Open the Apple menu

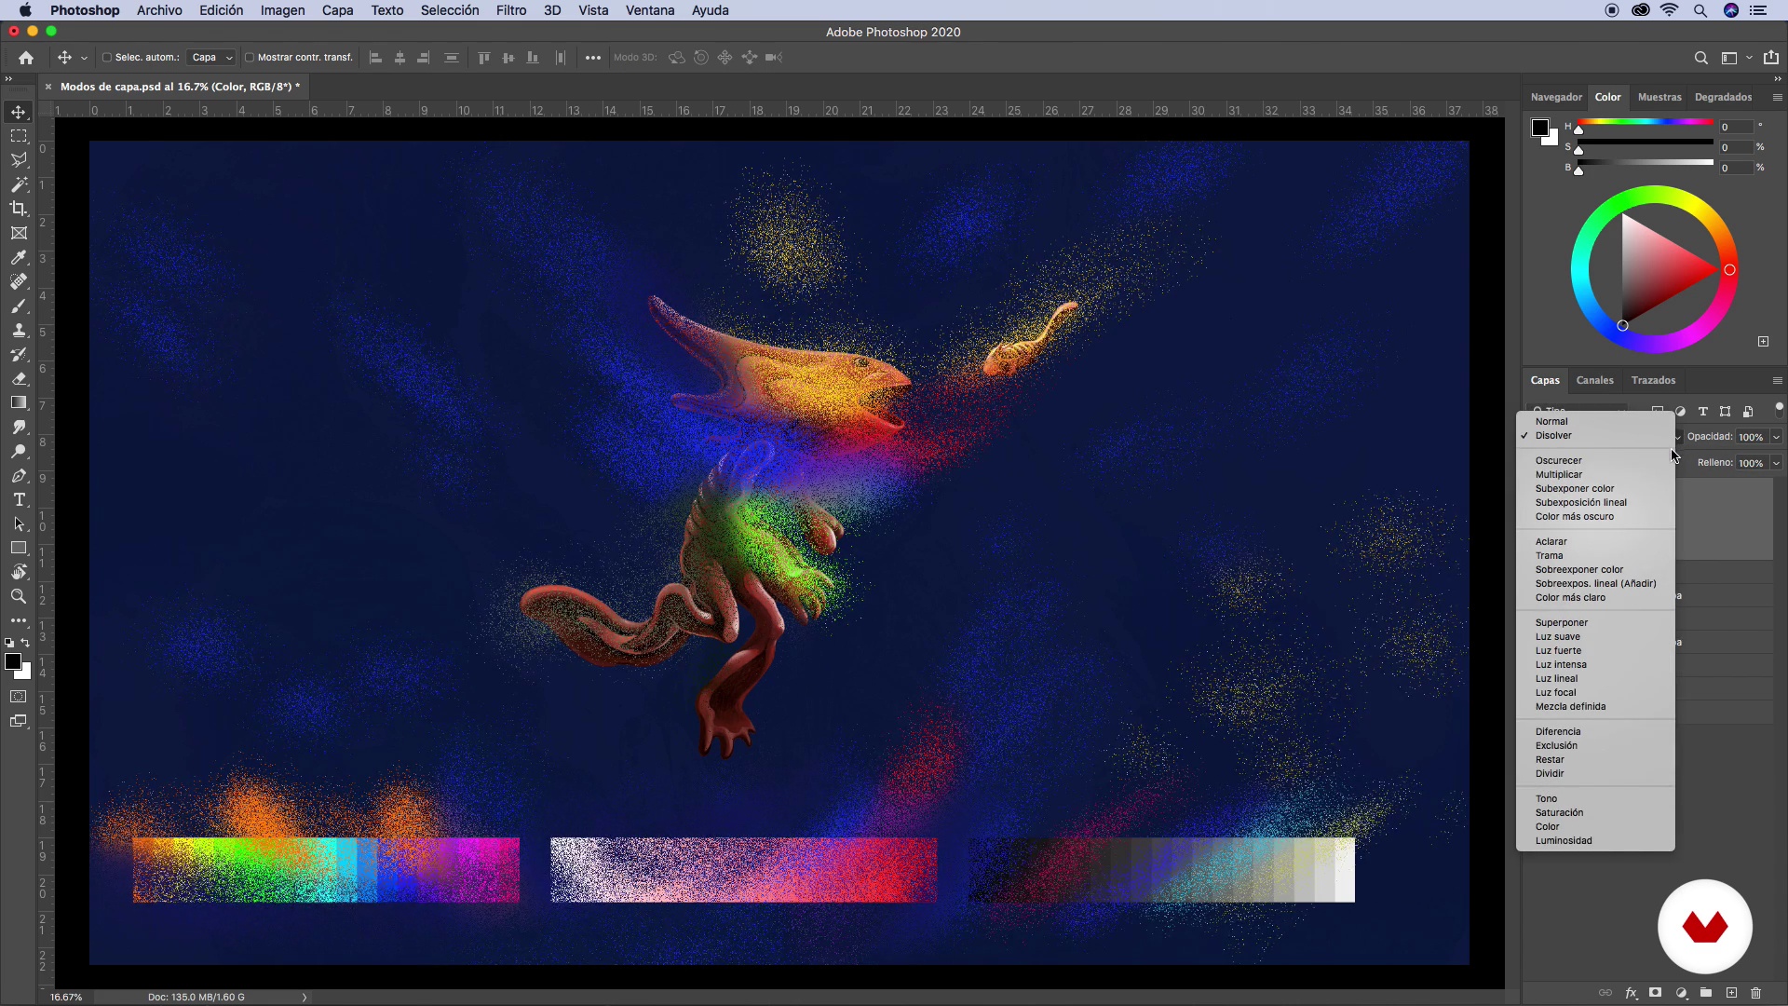pos(25,10)
